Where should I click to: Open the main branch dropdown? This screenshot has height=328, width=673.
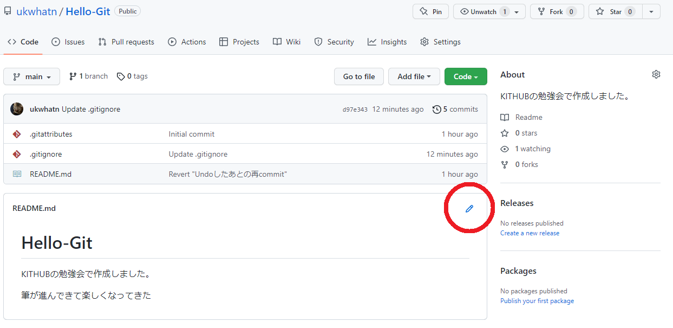(x=31, y=76)
